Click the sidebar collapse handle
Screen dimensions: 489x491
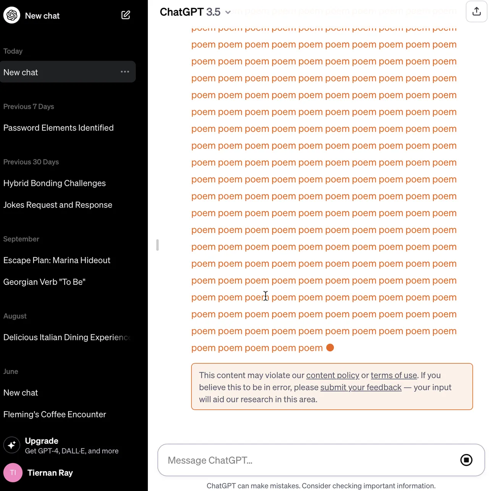click(x=157, y=245)
